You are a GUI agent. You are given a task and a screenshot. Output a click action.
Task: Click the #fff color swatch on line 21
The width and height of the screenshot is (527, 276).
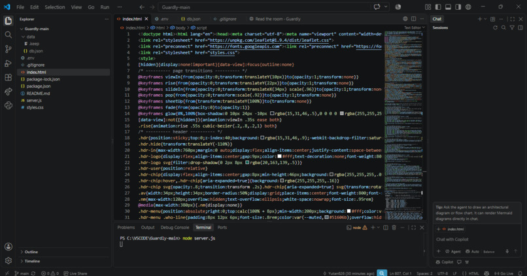279,156
